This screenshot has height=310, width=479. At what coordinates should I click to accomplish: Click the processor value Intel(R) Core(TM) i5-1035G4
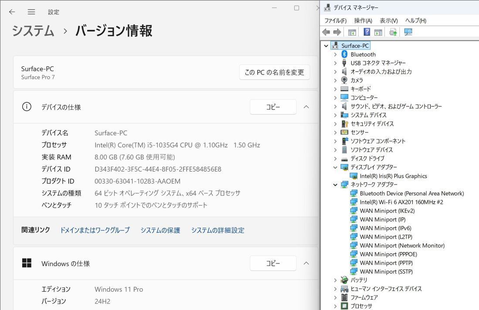tap(177, 145)
